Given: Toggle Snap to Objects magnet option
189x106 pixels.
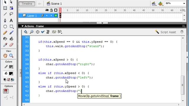Looking at the screenshot, I should coord(6,91).
